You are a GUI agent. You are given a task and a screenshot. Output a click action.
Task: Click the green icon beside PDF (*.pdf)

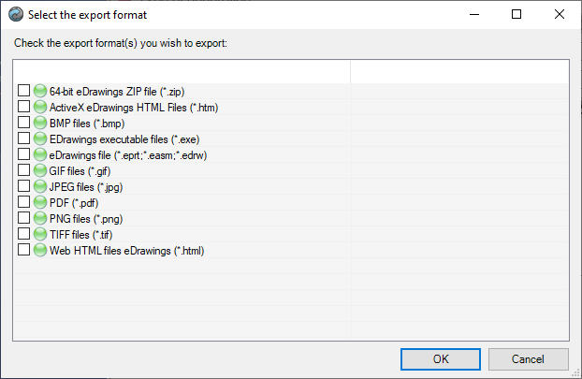coord(40,202)
